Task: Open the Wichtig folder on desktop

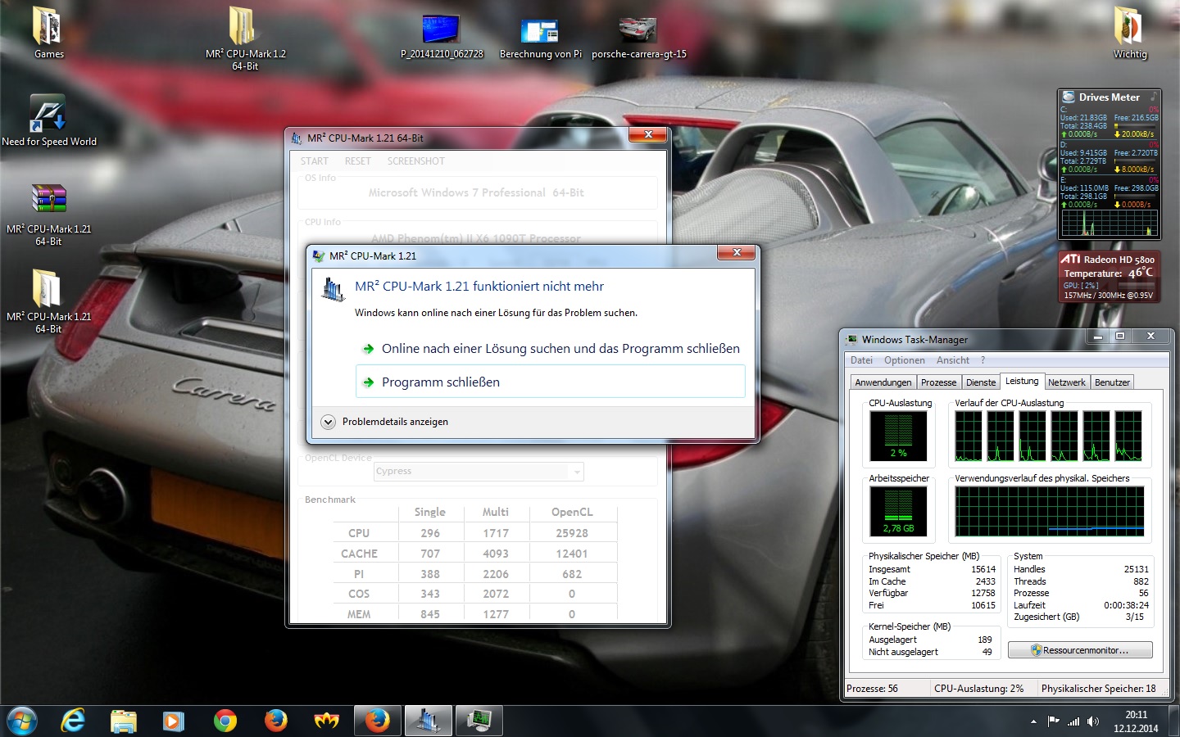Action: pos(1129,33)
